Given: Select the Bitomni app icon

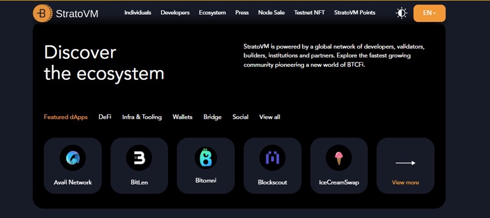Looking at the screenshot, I should [x=205, y=157].
